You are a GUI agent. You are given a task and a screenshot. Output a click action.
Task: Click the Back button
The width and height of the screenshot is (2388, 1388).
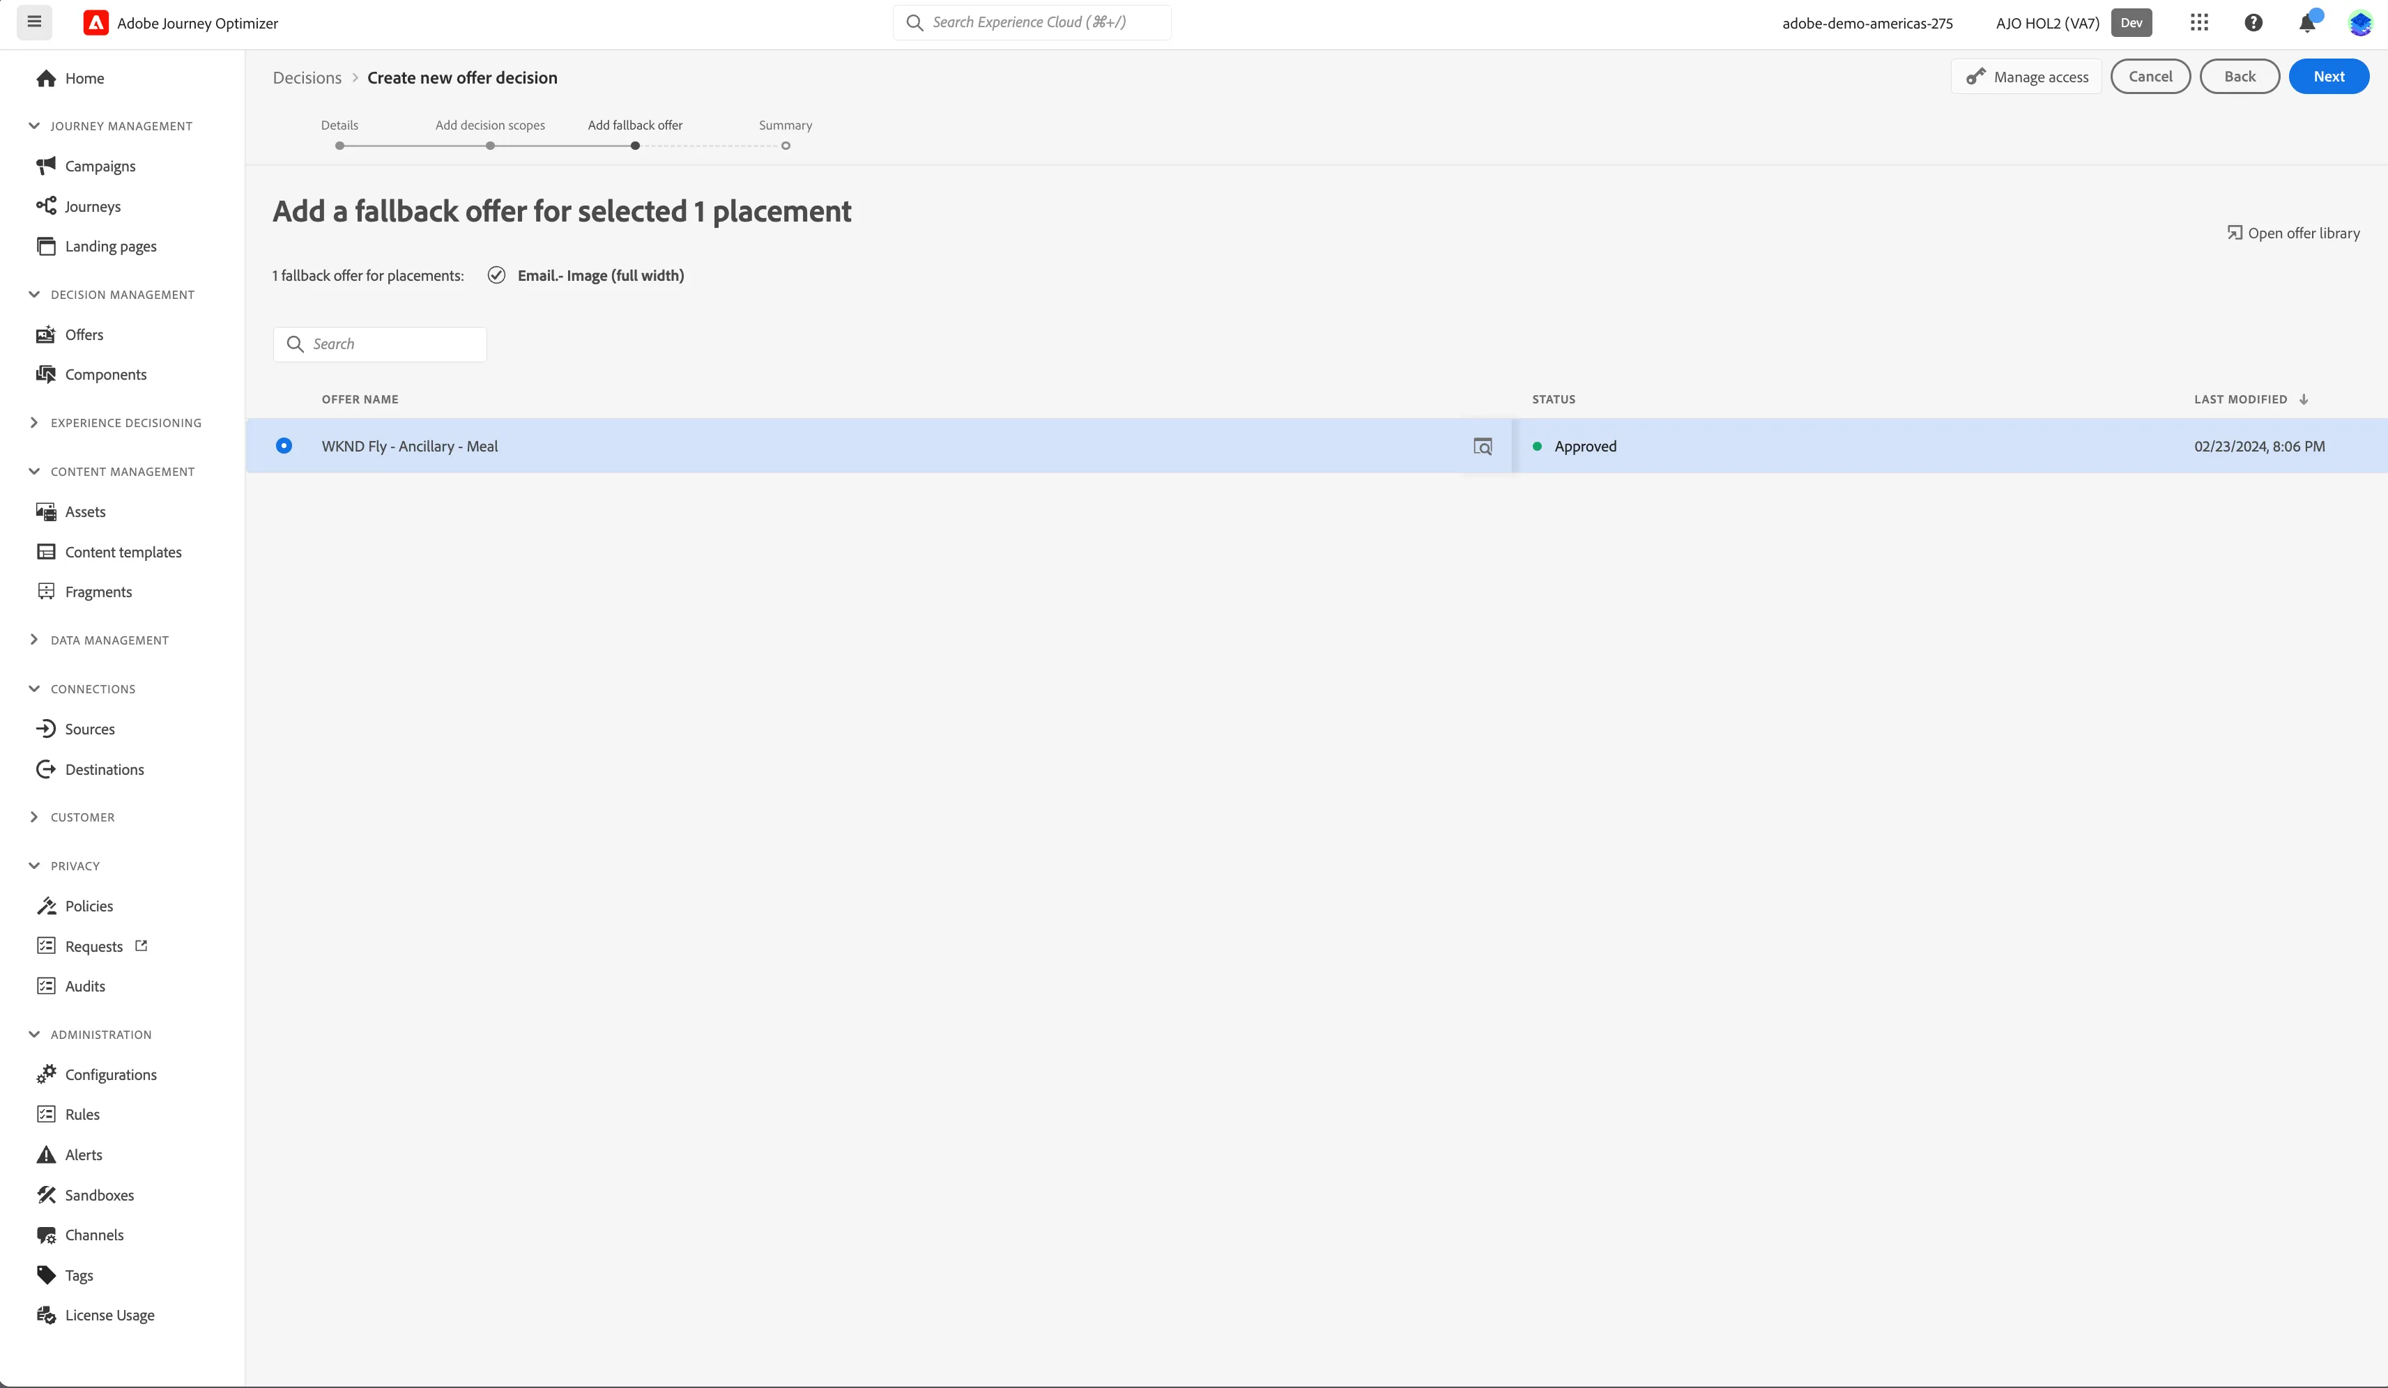coord(2240,77)
